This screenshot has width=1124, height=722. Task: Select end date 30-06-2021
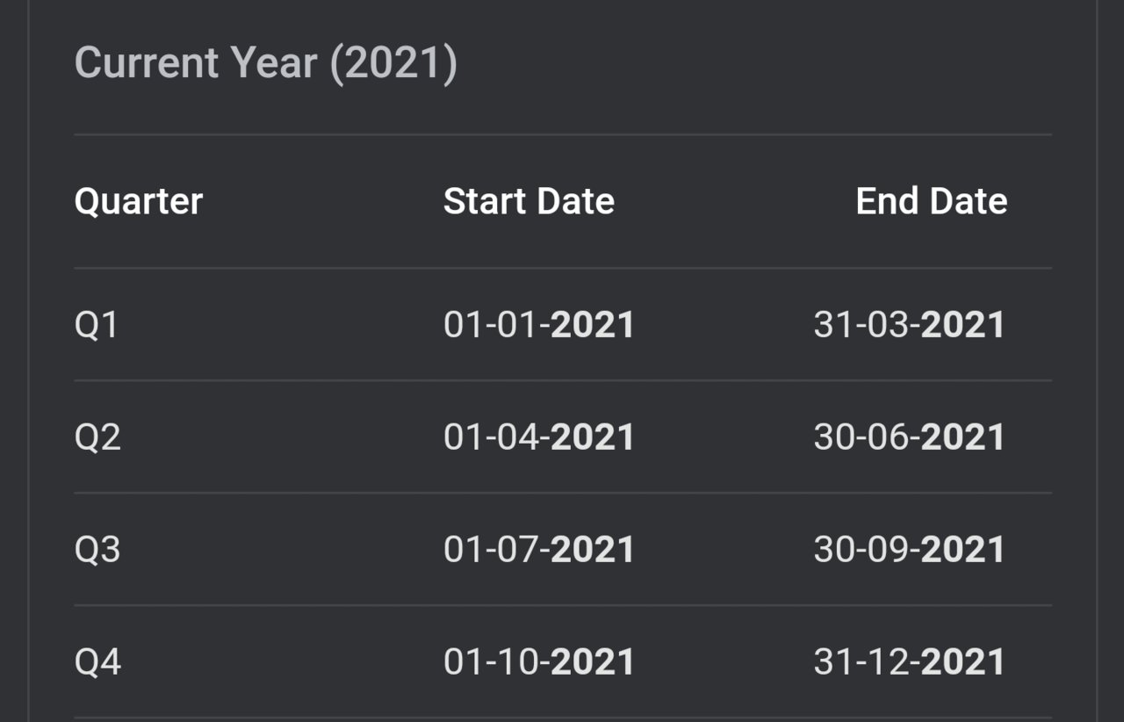tap(910, 437)
